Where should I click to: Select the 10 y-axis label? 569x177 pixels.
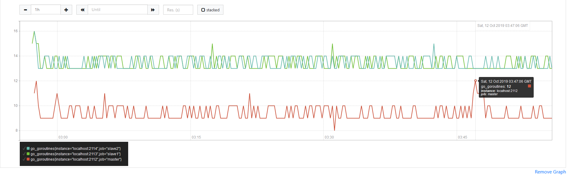(16, 106)
